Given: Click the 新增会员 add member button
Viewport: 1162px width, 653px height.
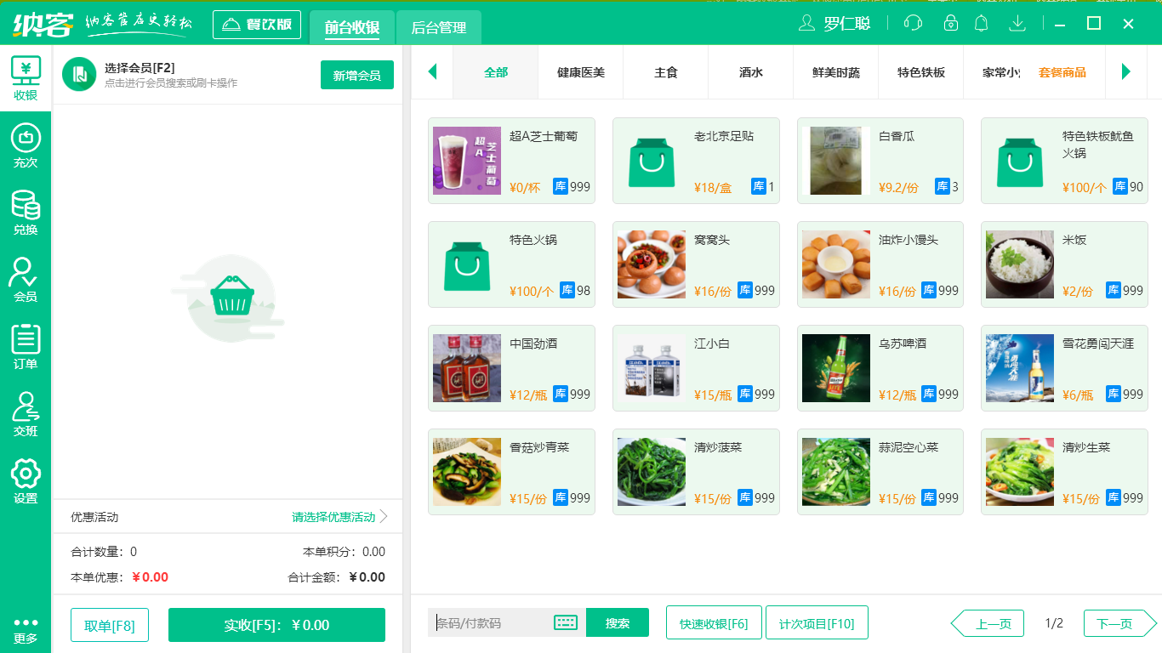Looking at the screenshot, I should tap(356, 75).
